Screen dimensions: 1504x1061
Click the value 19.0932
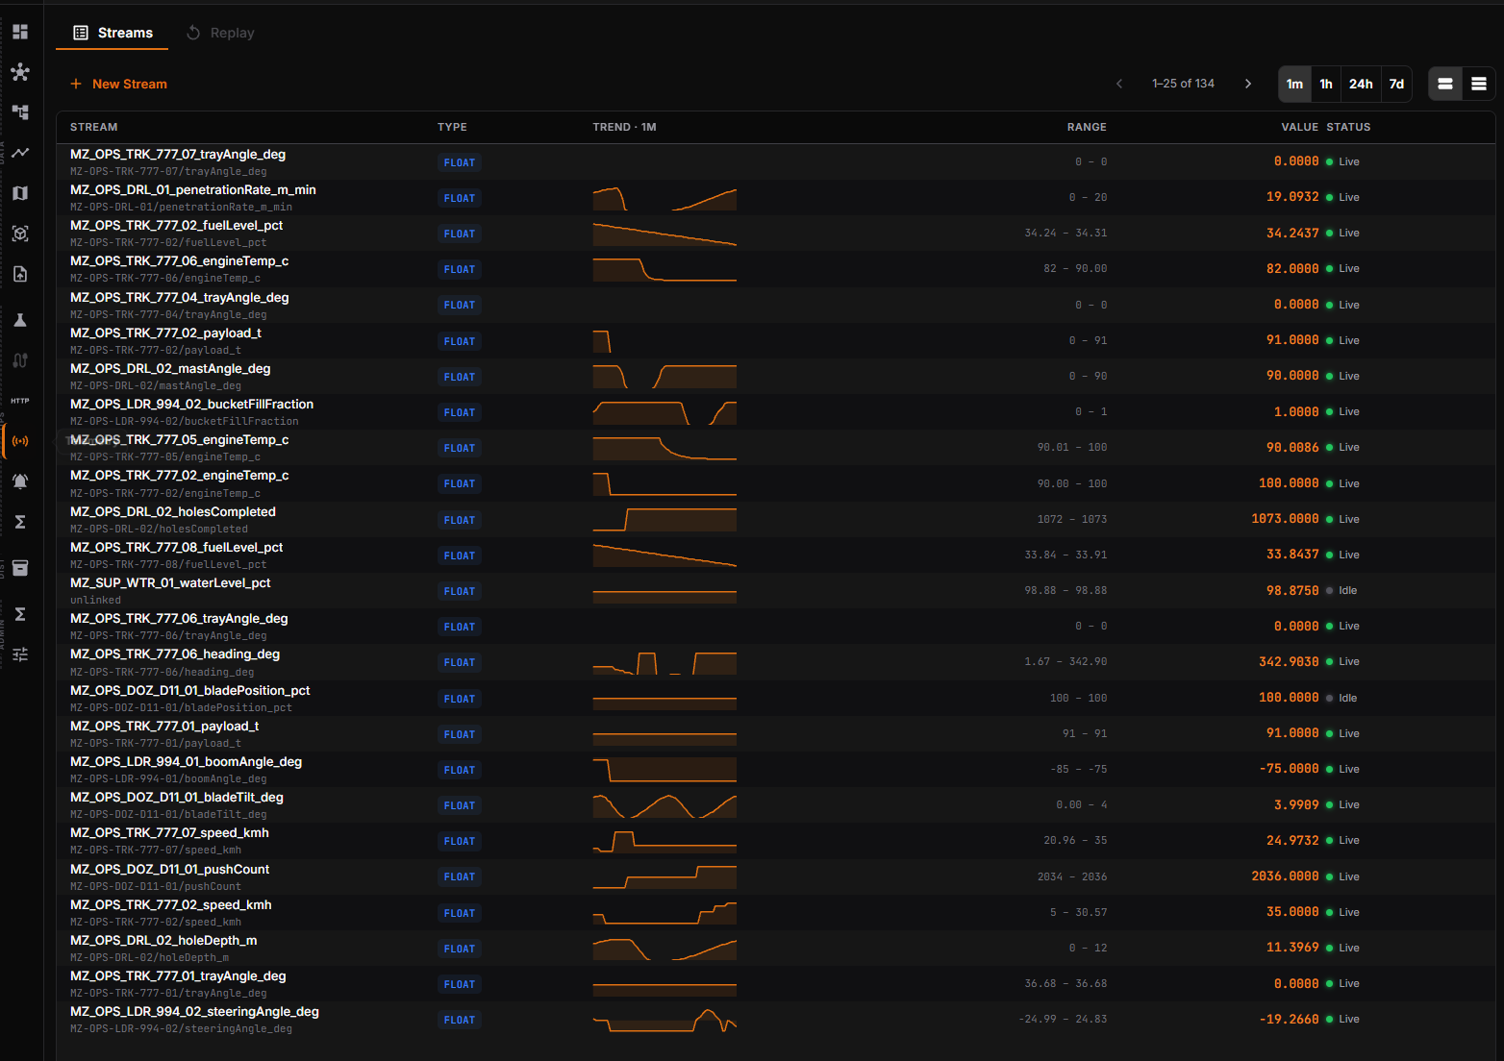(1292, 196)
